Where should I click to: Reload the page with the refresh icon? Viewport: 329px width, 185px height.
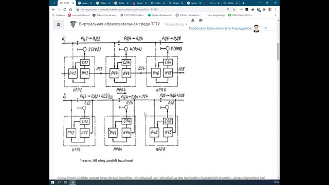tap(65, 9)
